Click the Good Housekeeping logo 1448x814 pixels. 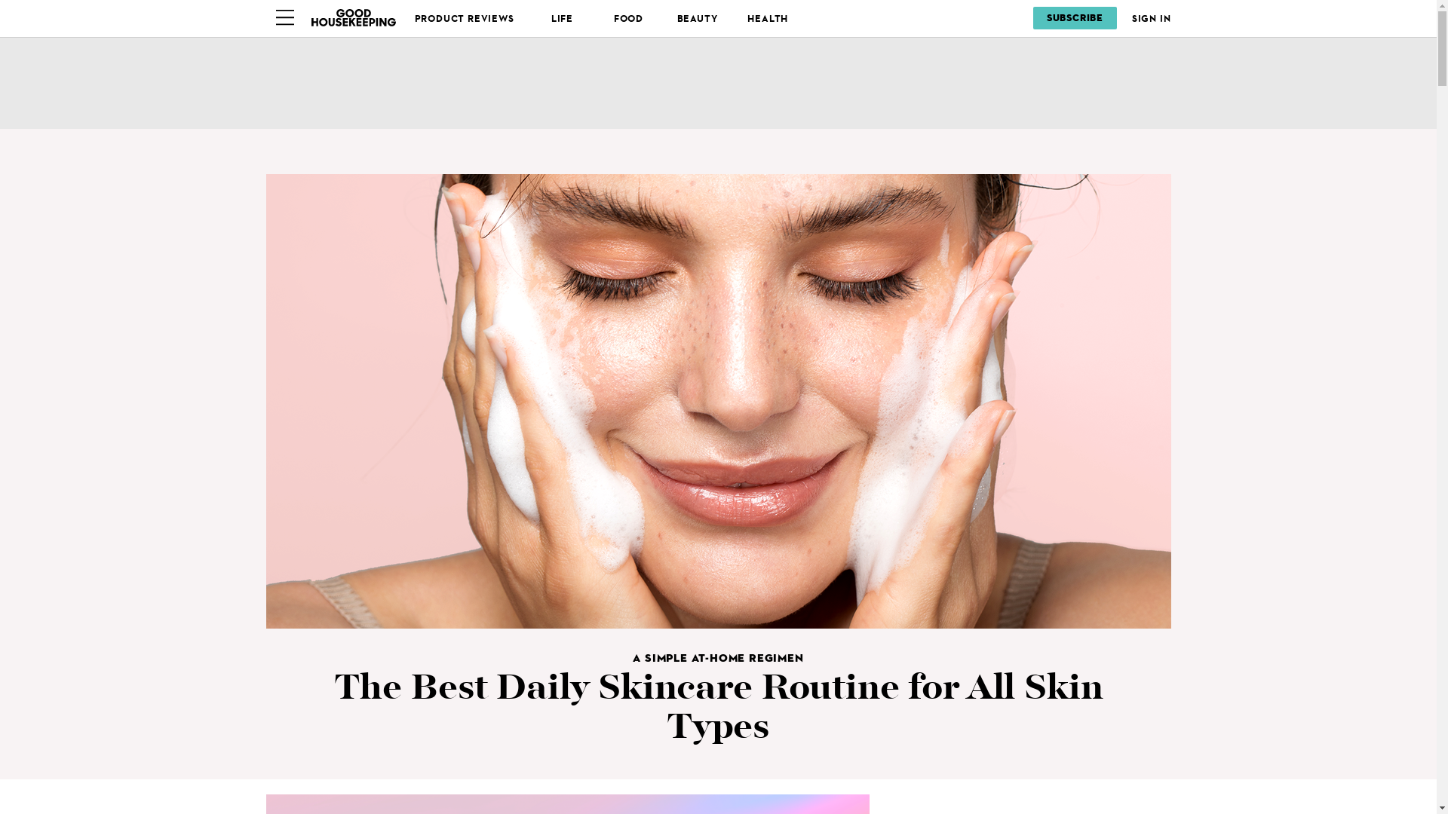353,18
